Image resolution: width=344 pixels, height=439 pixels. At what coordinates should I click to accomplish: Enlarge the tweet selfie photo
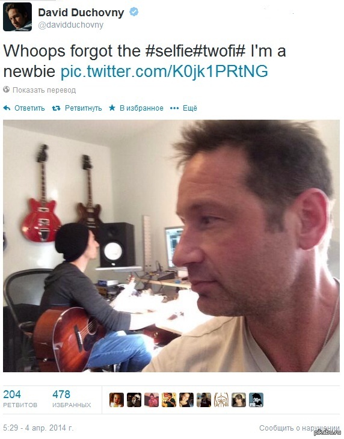pyautogui.click(x=171, y=246)
